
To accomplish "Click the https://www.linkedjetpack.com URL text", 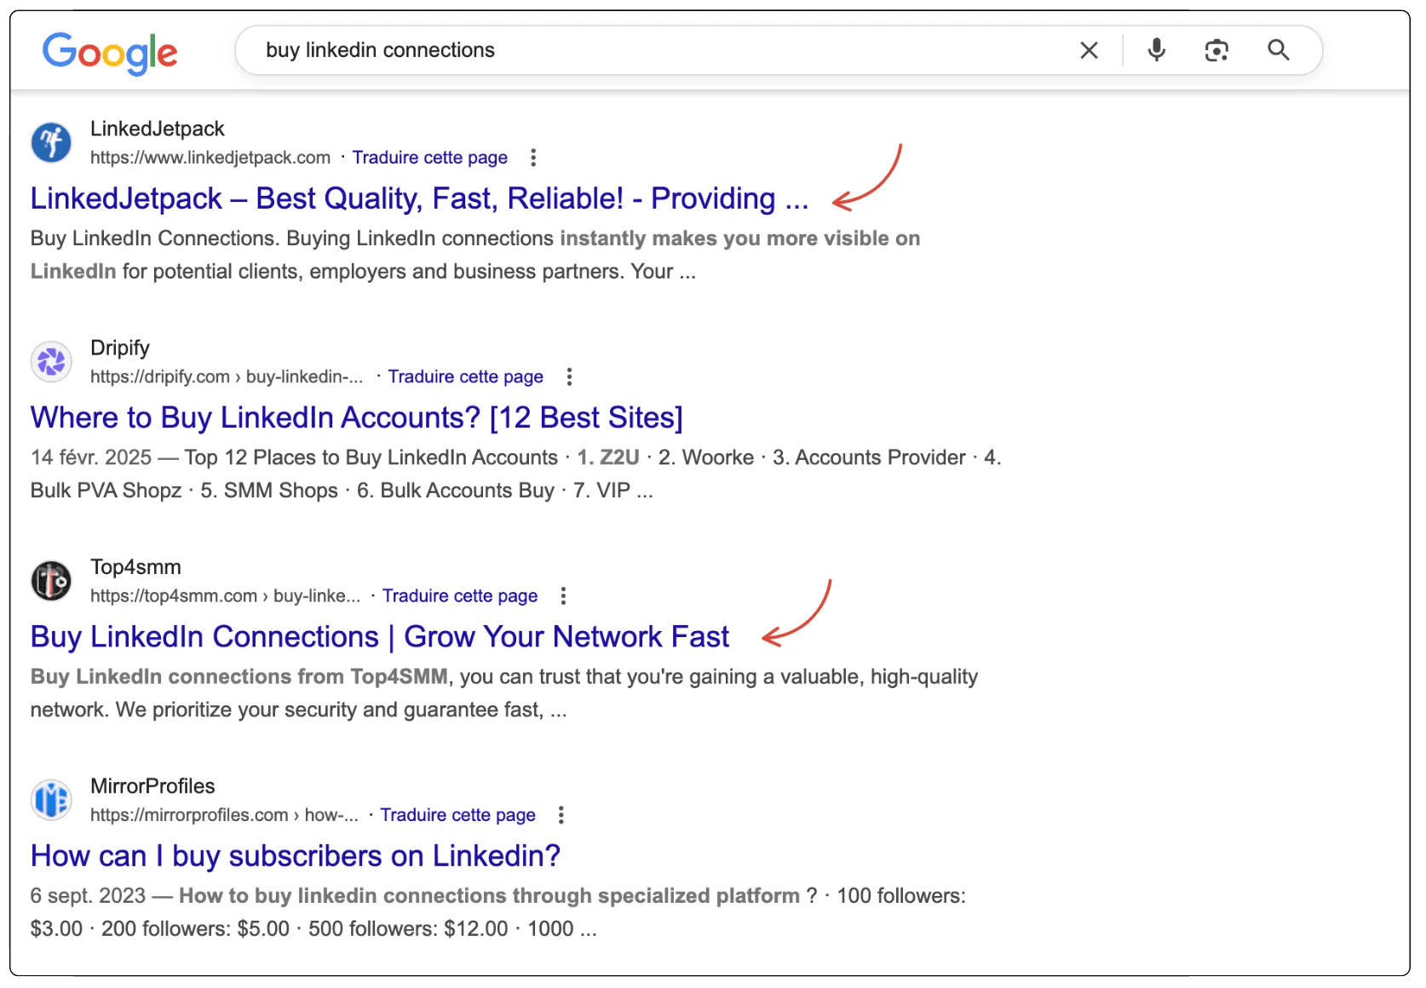I will (x=210, y=158).
